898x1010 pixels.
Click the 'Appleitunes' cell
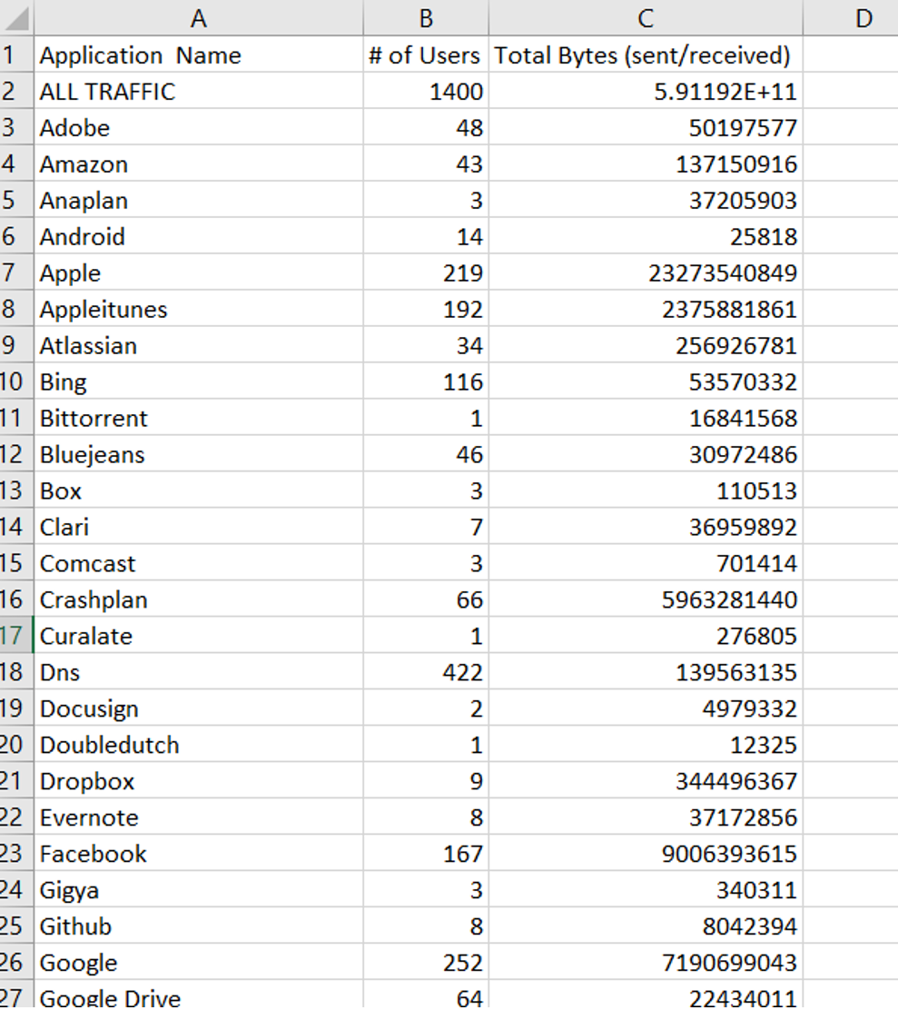point(198,309)
